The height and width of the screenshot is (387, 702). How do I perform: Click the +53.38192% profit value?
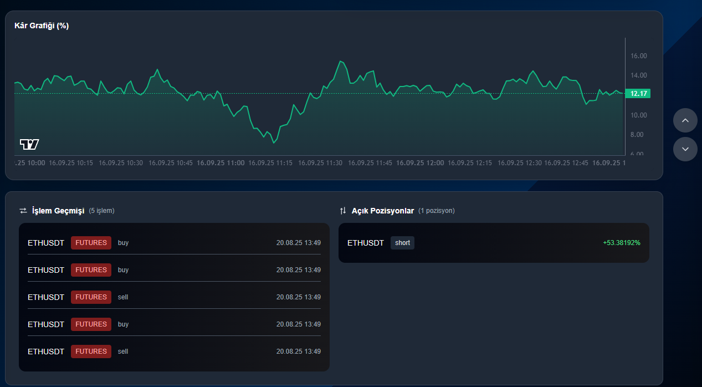(x=622, y=243)
